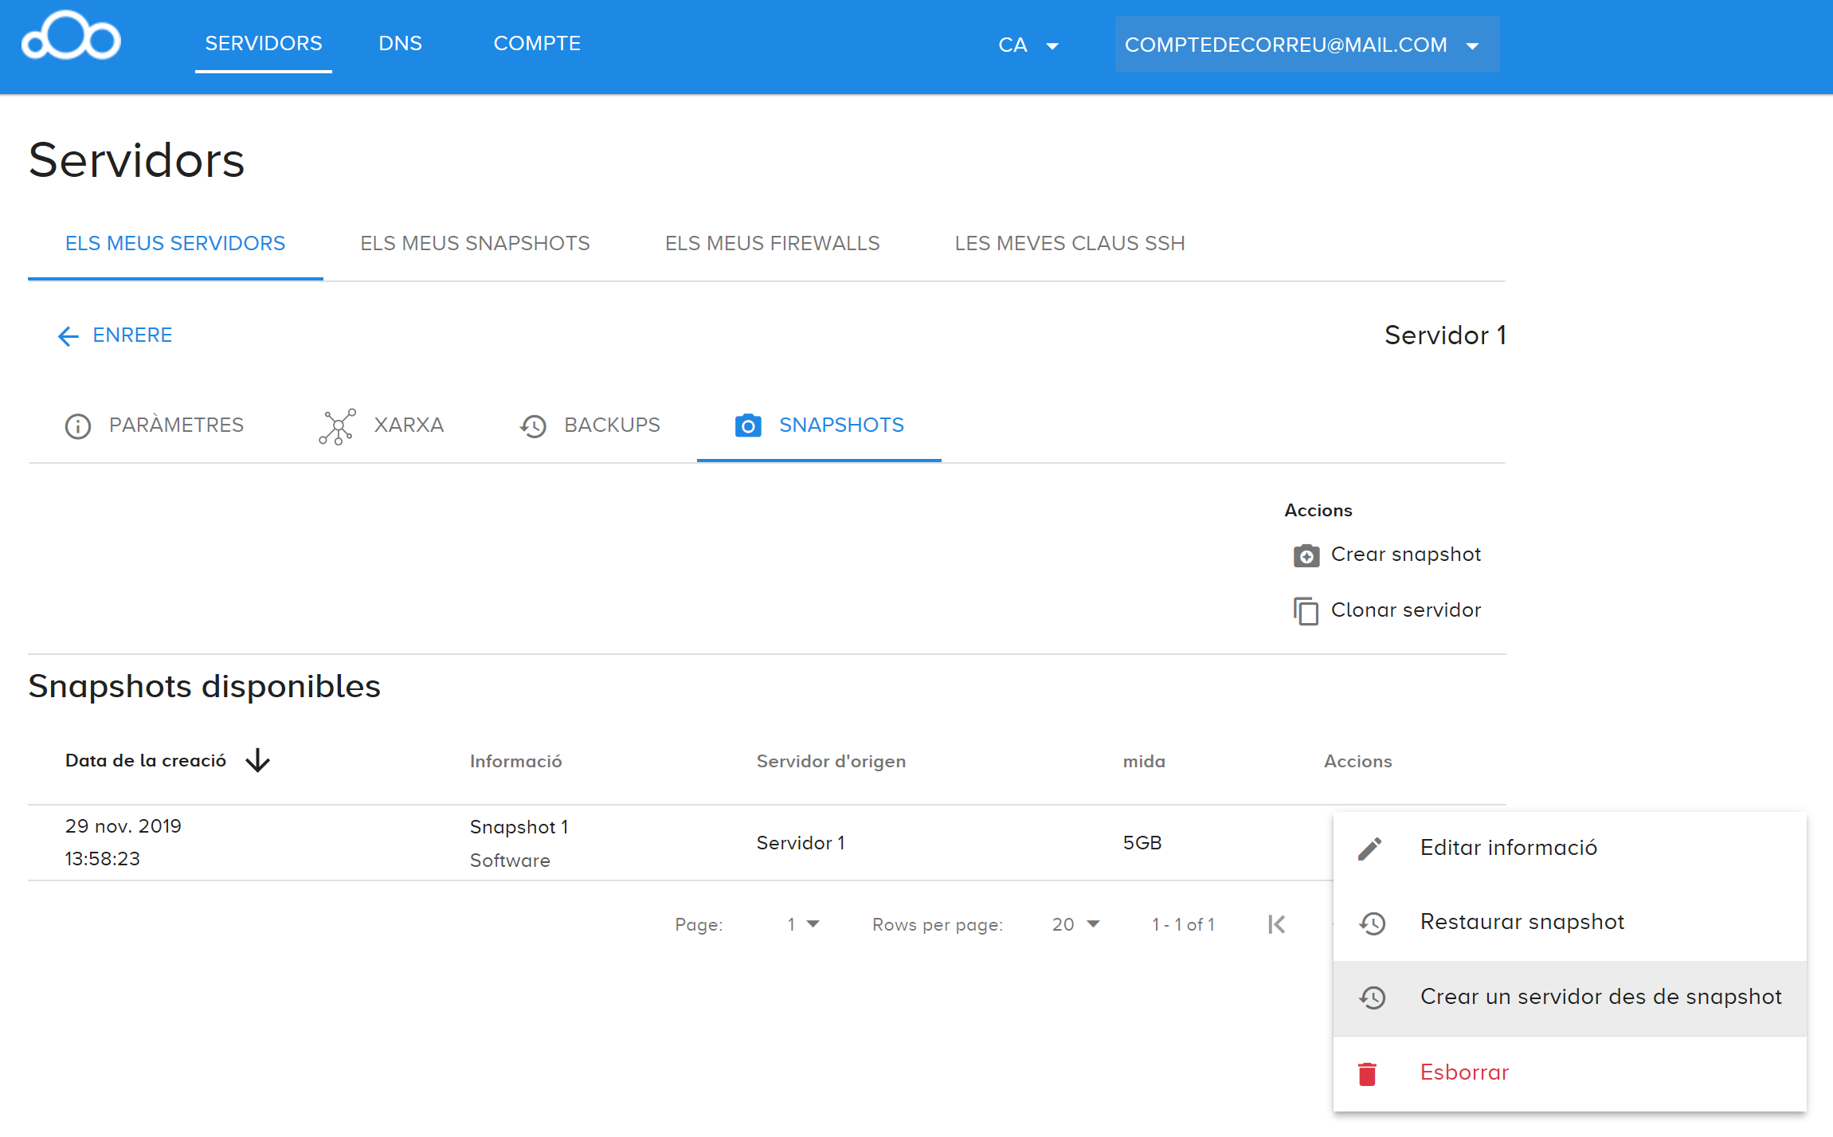
Task: Open the Rows per page dropdown
Action: coord(1076,924)
